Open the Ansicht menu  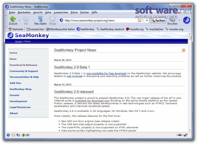pyautogui.click(x=38, y=12)
